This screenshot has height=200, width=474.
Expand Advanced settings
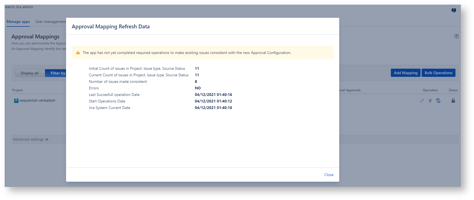pyautogui.click(x=31, y=139)
